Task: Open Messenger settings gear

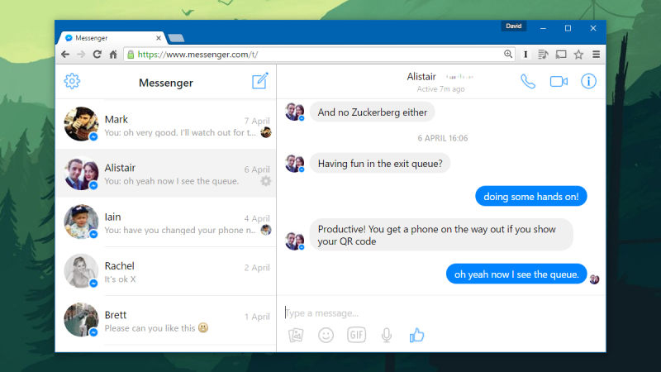Action: coord(72,81)
